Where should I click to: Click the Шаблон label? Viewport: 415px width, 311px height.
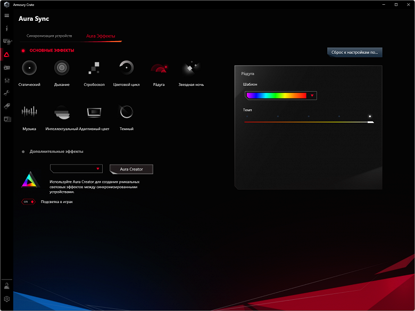pos(250,84)
